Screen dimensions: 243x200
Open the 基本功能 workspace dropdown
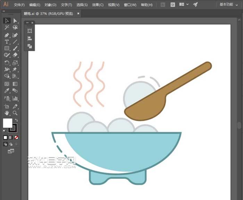click(228, 5)
